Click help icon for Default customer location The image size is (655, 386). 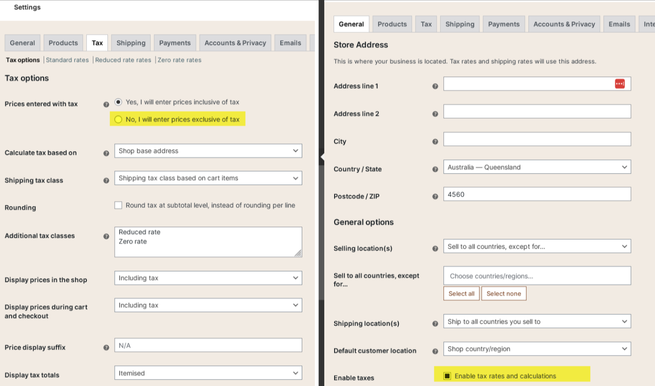(x=435, y=351)
